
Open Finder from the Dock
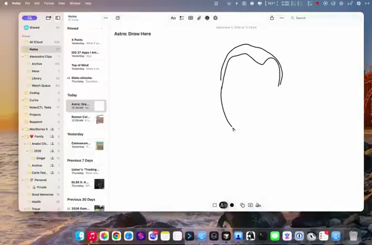[x=80, y=236]
